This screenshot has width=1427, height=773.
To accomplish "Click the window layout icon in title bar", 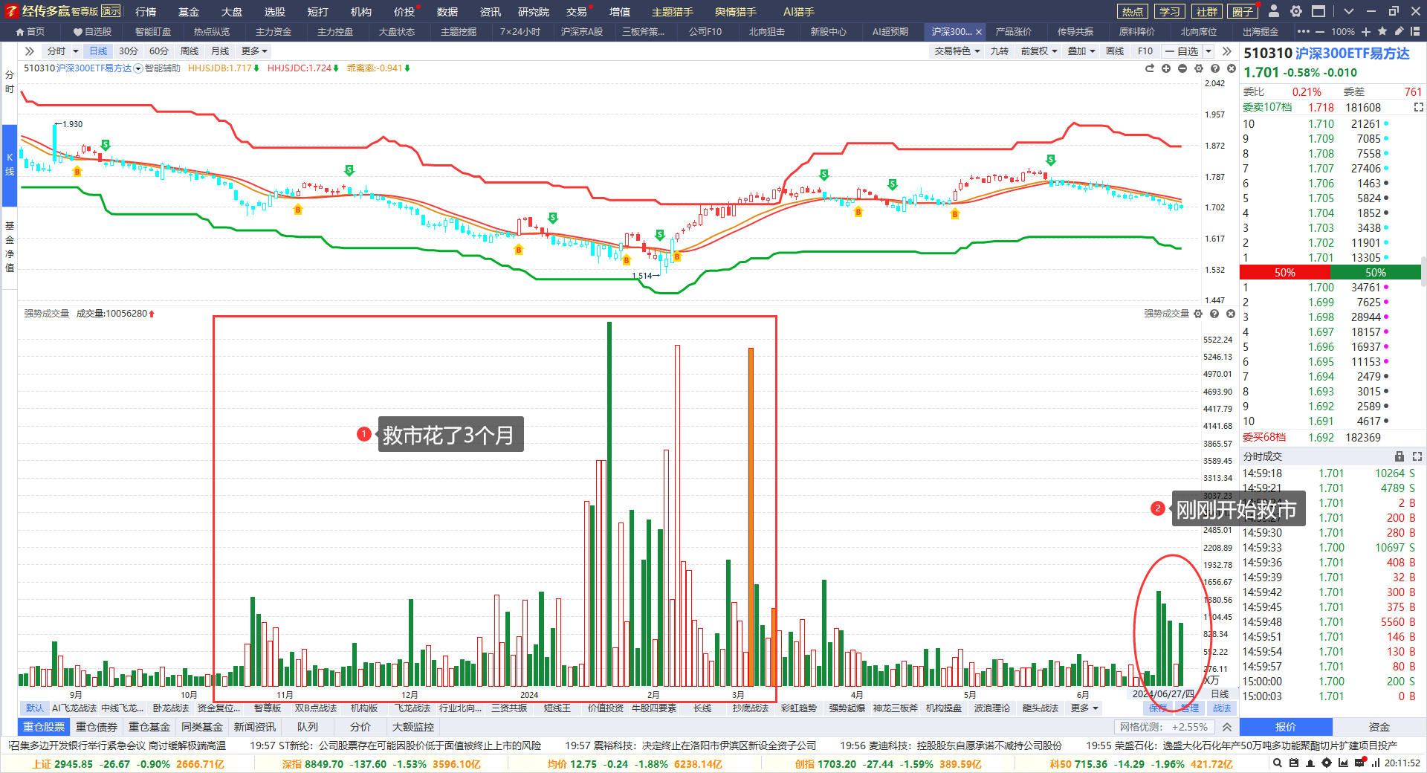I will pos(1318,11).
